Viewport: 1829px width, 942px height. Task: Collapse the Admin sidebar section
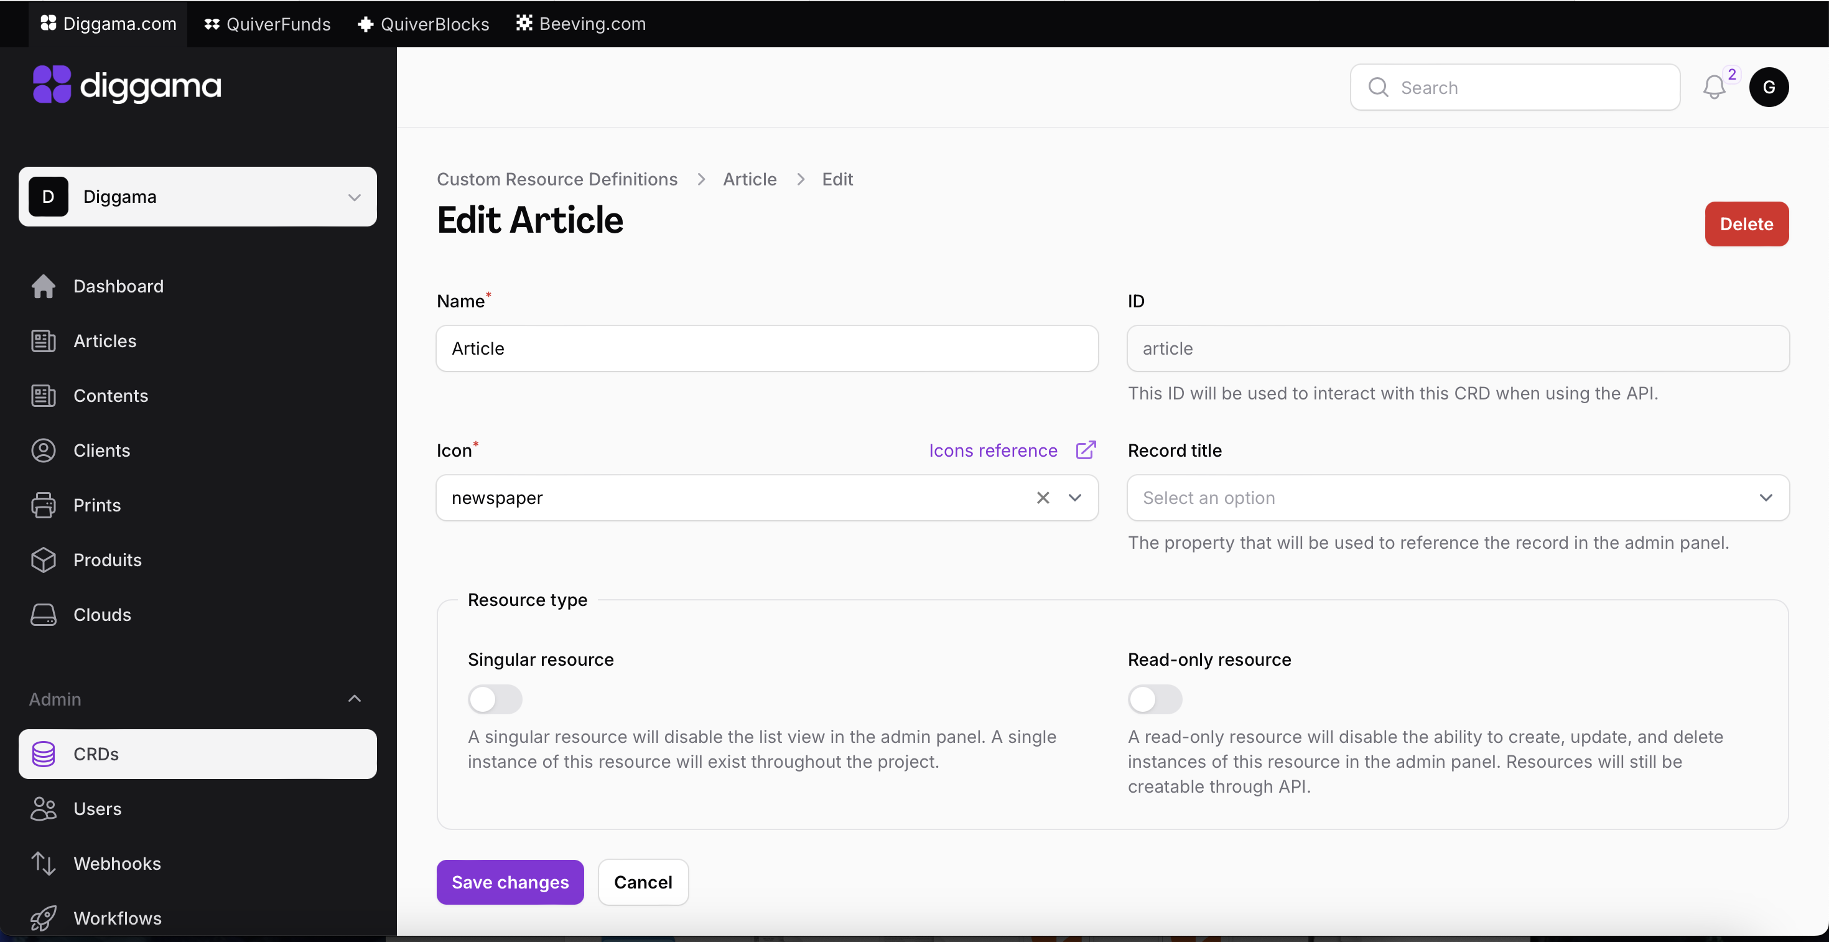(353, 698)
